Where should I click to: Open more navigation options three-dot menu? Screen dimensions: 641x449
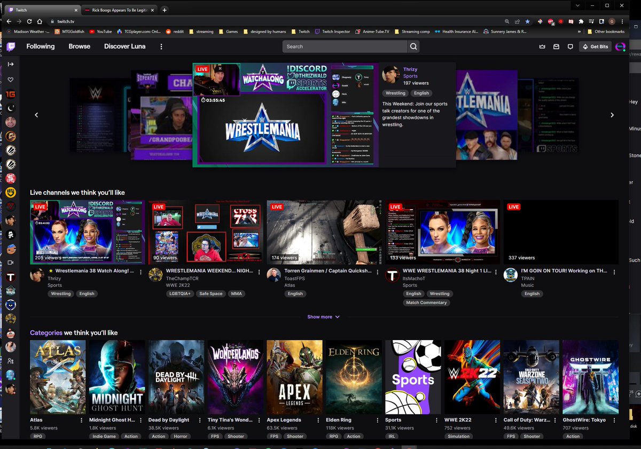(161, 46)
